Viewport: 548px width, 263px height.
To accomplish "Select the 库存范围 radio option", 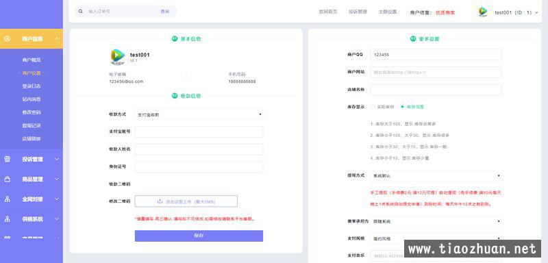I will tap(402, 107).
